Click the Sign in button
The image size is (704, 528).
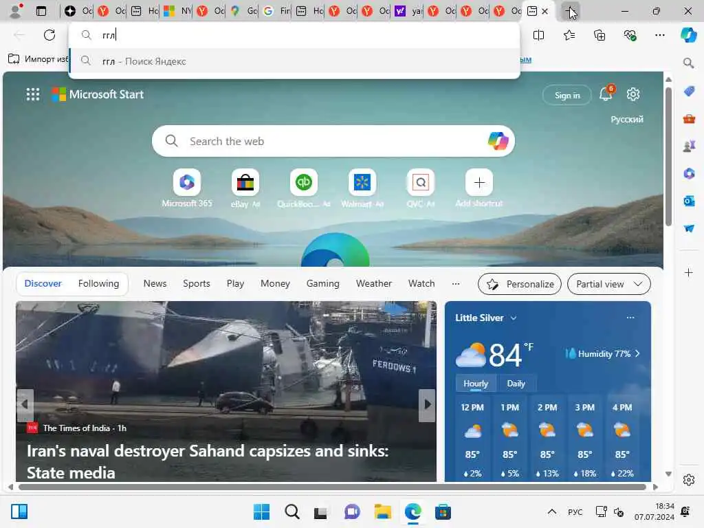pyautogui.click(x=567, y=95)
